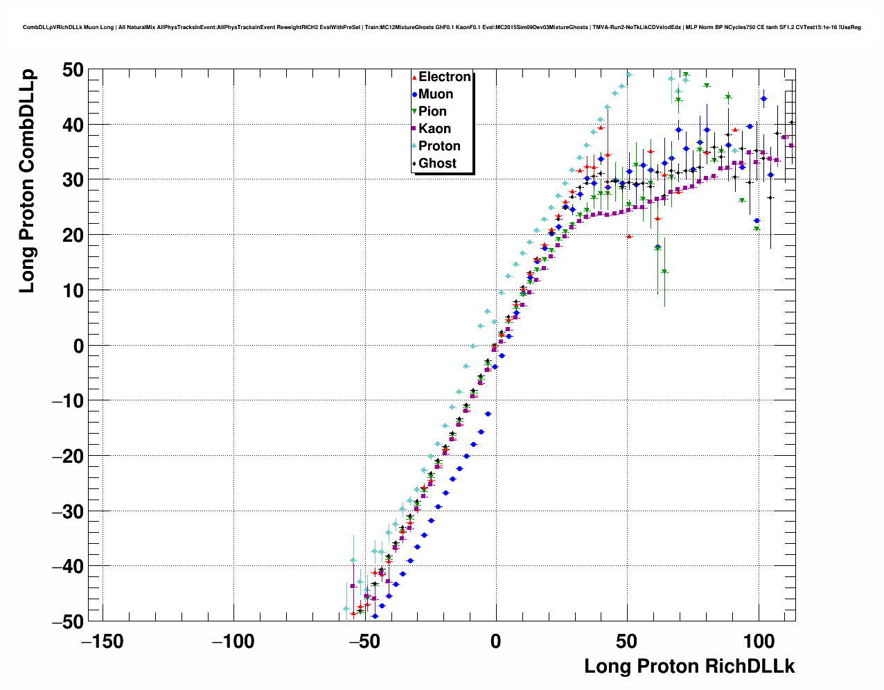
Task: Select the 'Ghost' legend label text
Action: 437,163
